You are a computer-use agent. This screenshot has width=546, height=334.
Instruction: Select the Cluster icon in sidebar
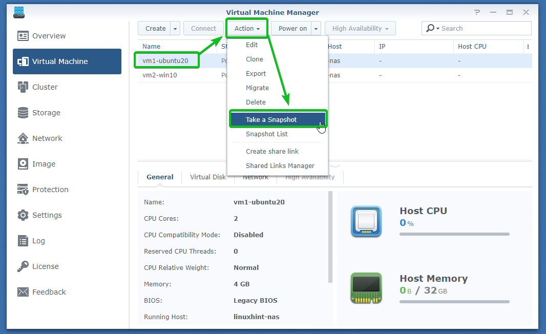click(23, 87)
